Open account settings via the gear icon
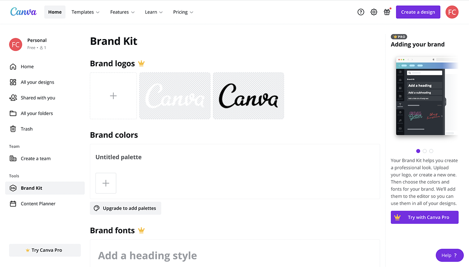 [x=374, y=12]
